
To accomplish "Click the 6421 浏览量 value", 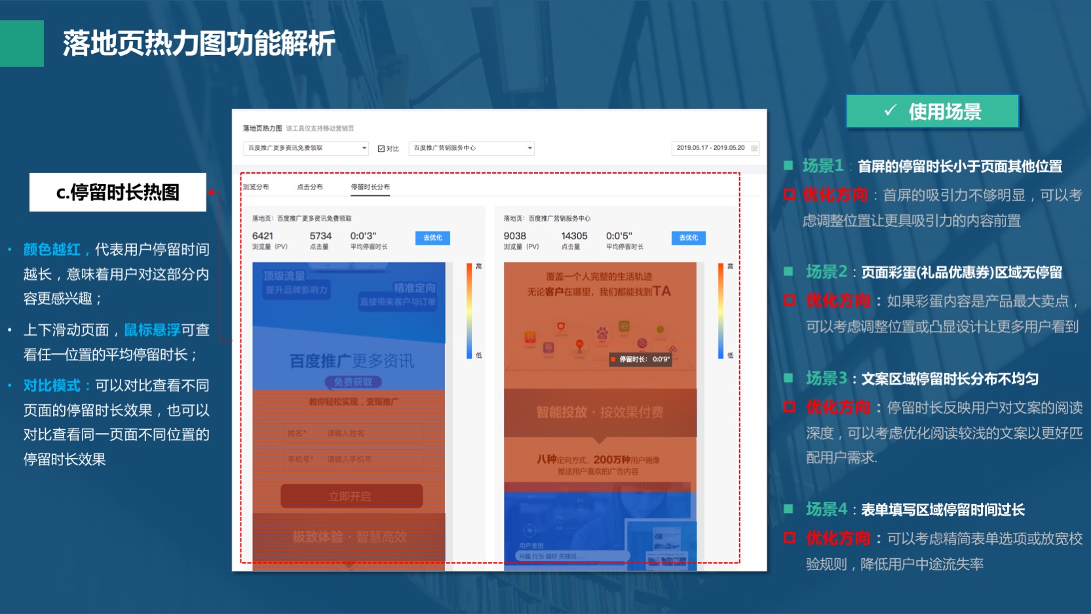I will (263, 236).
